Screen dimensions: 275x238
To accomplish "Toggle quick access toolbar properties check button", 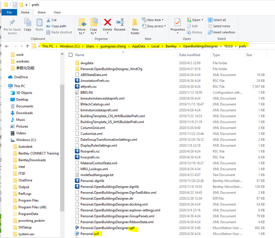I will click(15, 5).
